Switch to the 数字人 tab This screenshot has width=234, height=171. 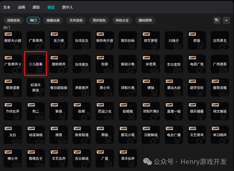[68, 7]
